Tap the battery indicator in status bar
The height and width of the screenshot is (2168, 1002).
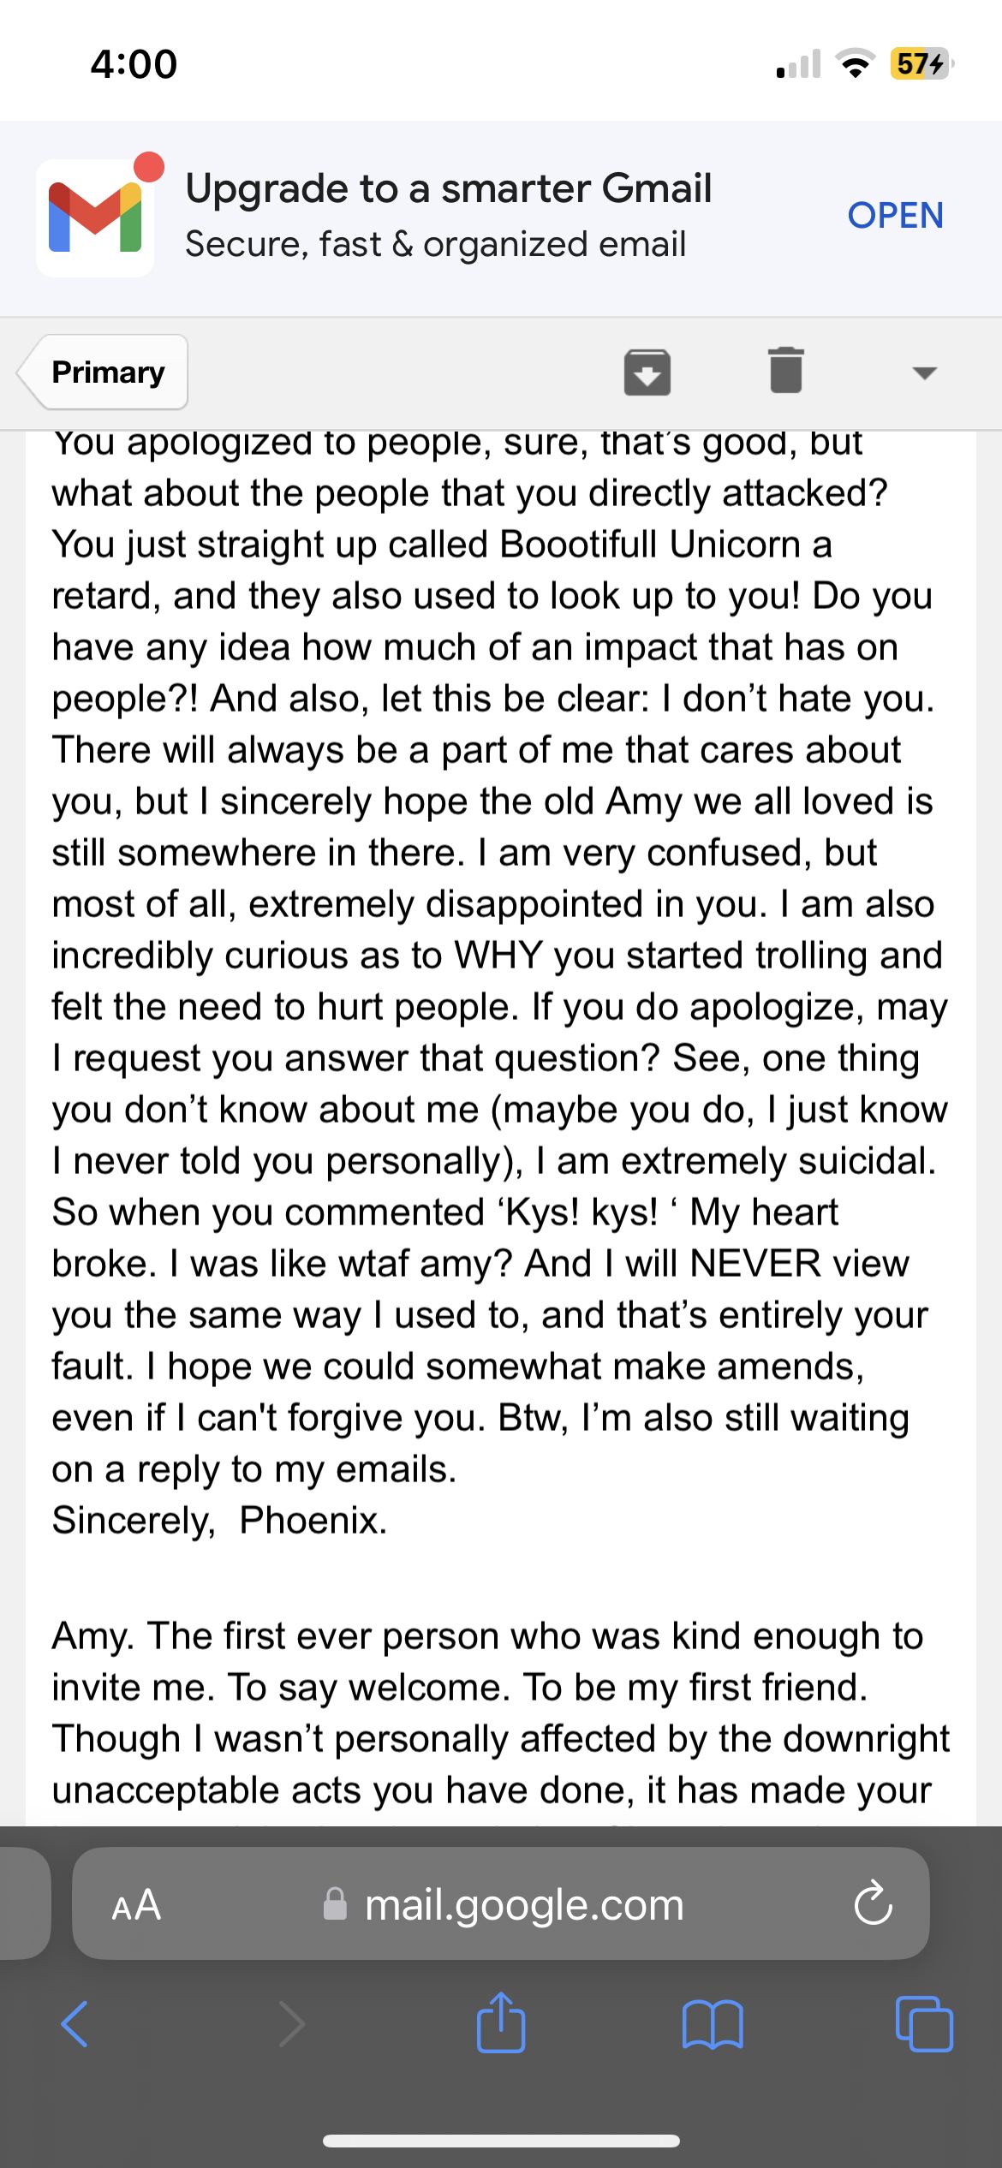click(x=921, y=63)
